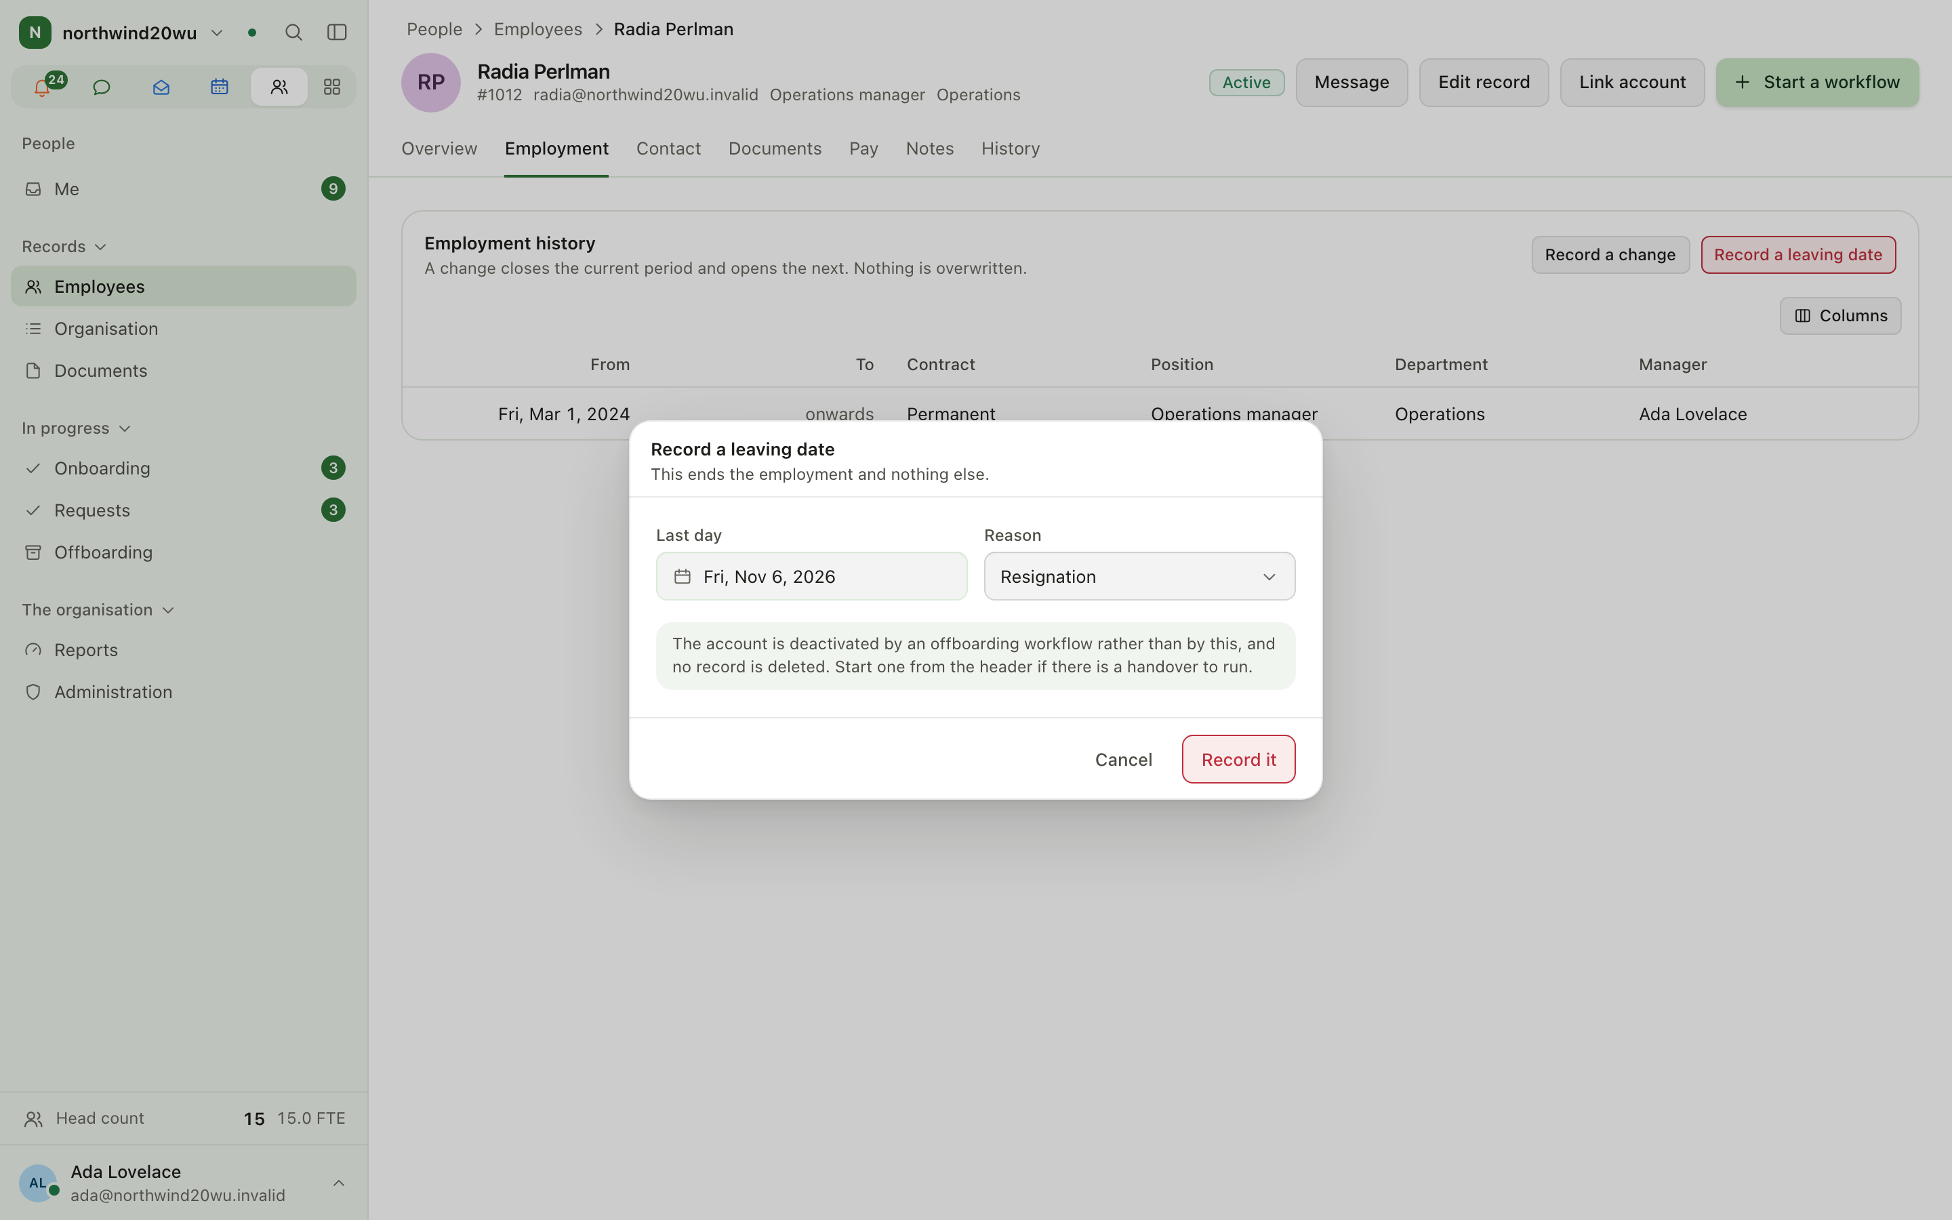Open the notifications bell icon
Screen dimensions: 1952x1220
pos(42,86)
